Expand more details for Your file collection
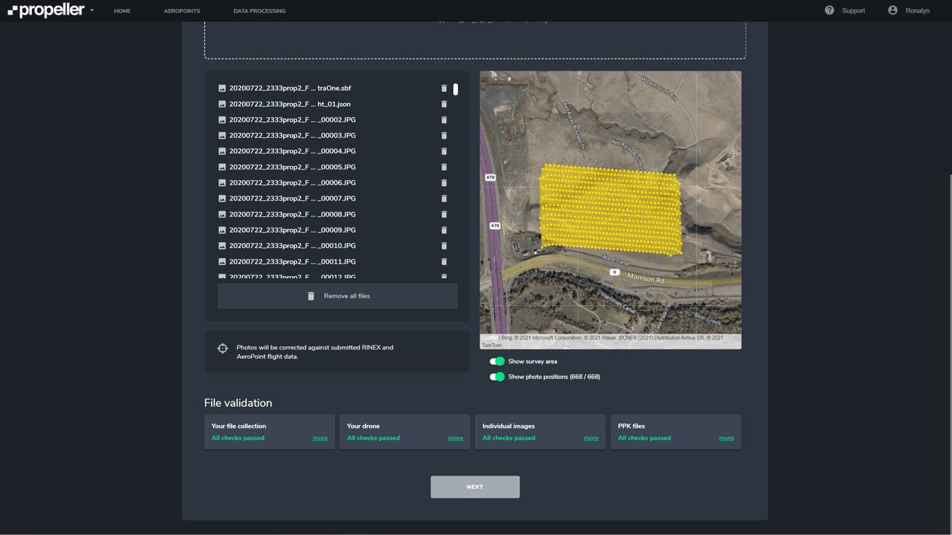 pos(320,438)
